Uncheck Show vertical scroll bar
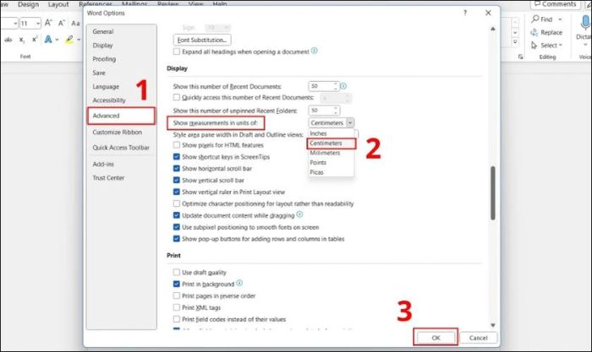This screenshot has width=592, height=352. pos(176,180)
